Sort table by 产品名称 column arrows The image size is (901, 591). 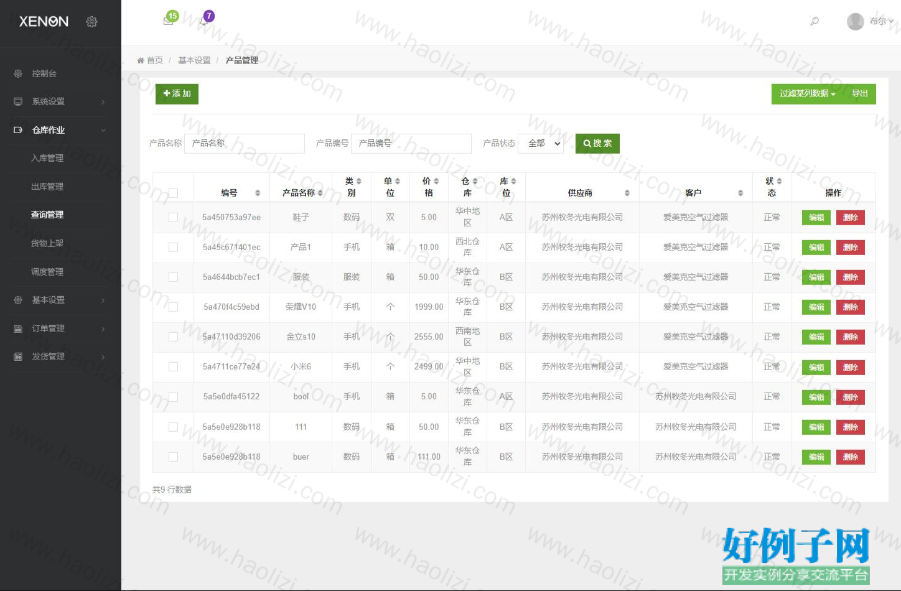pos(320,193)
